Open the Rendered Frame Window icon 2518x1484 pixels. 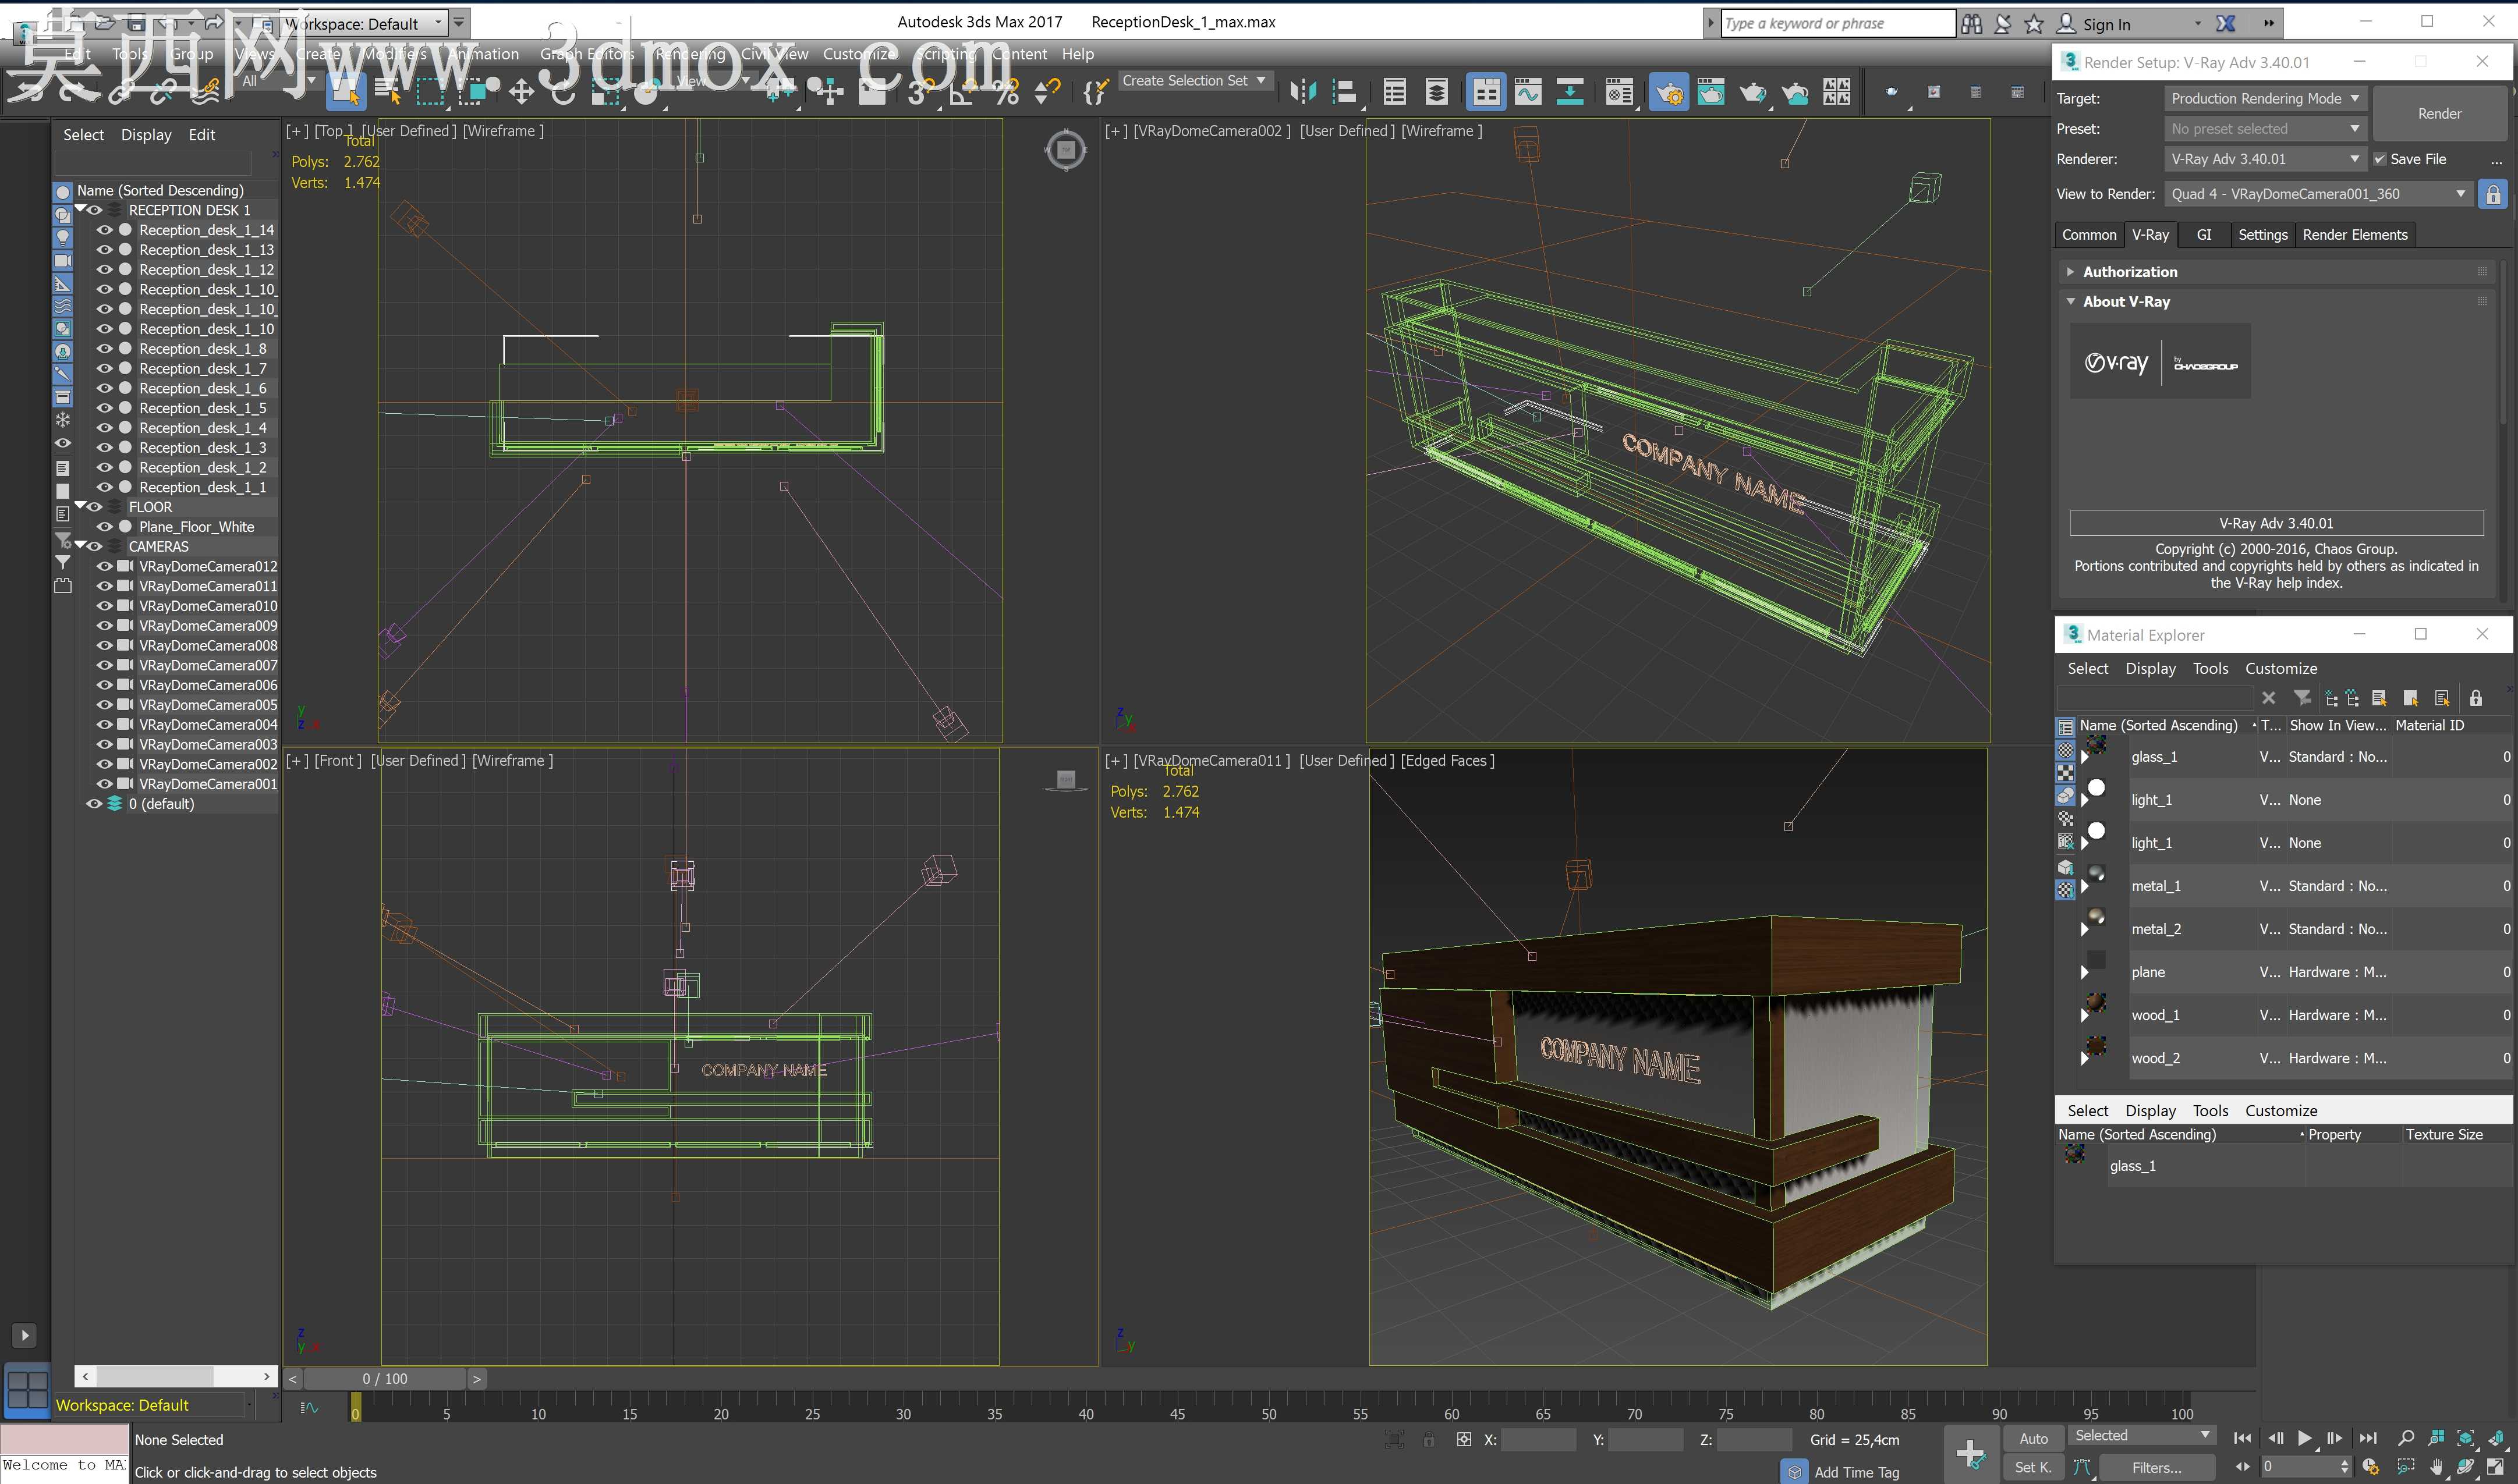[1710, 93]
